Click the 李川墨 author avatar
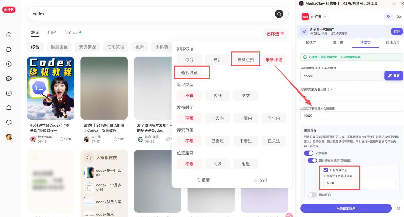The height and width of the screenshot is (217, 404). pos(87,139)
